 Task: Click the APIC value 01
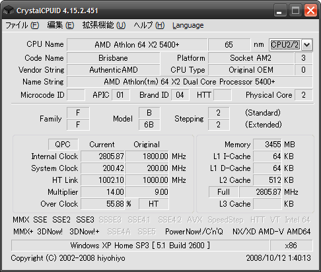pos(120,95)
